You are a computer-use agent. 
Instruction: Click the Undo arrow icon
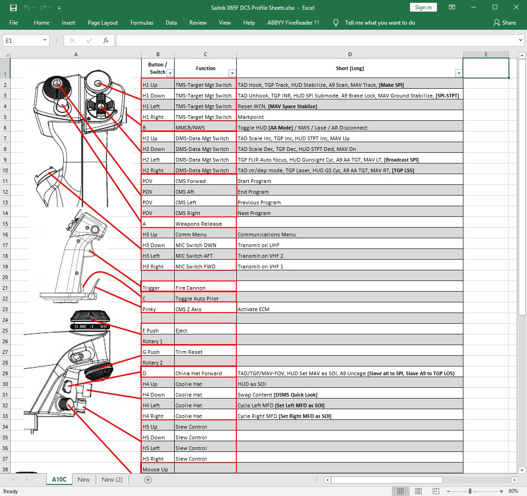click(27, 7)
